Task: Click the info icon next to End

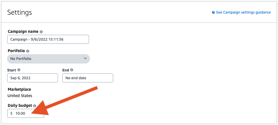Action: (72, 70)
